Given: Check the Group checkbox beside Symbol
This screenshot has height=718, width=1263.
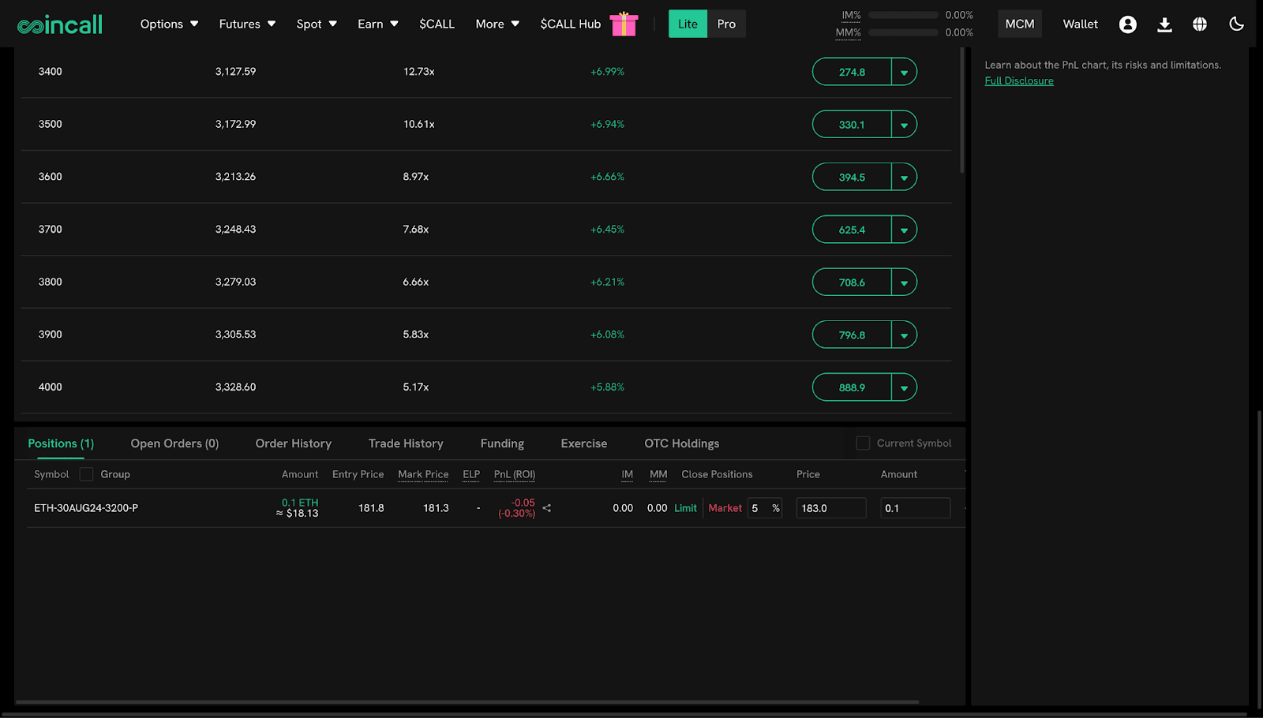Looking at the screenshot, I should tap(86, 473).
